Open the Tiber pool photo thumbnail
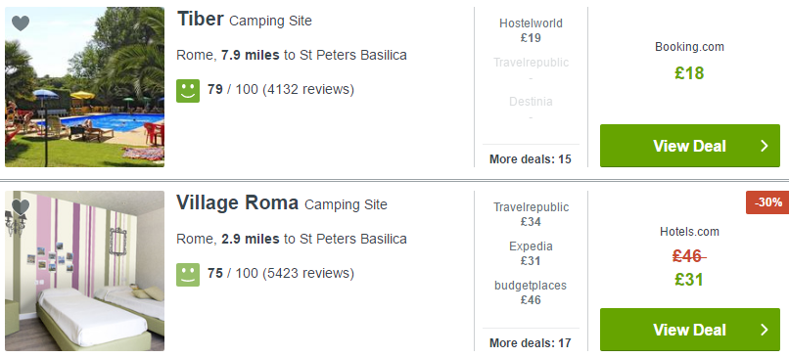Screen dimensions: 789x357 click(x=84, y=87)
